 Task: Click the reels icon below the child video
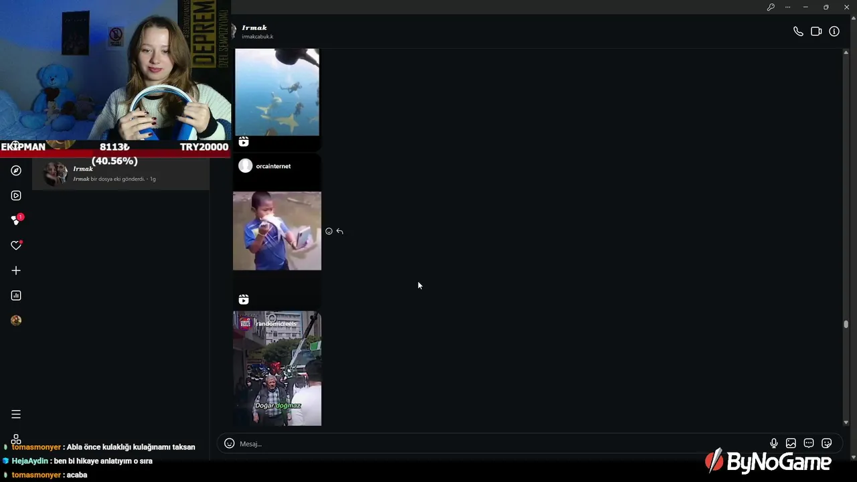coord(244,299)
